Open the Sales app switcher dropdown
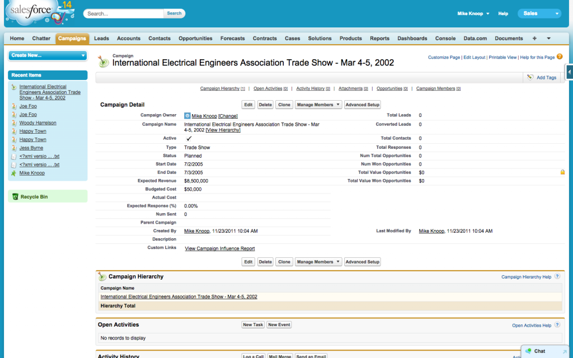 click(x=539, y=13)
